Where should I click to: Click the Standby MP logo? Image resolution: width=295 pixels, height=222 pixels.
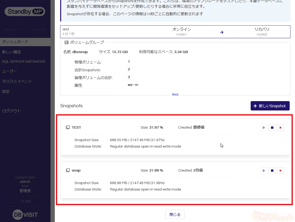pyautogui.click(x=25, y=11)
